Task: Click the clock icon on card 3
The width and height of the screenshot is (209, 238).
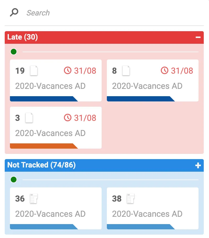Action: (68, 118)
